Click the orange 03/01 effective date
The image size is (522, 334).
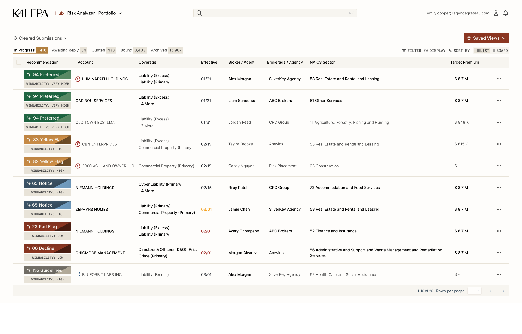[x=206, y=209]
